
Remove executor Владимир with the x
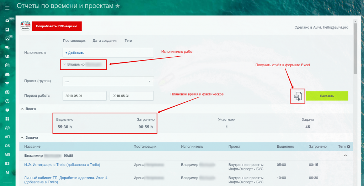pos(64,64)
